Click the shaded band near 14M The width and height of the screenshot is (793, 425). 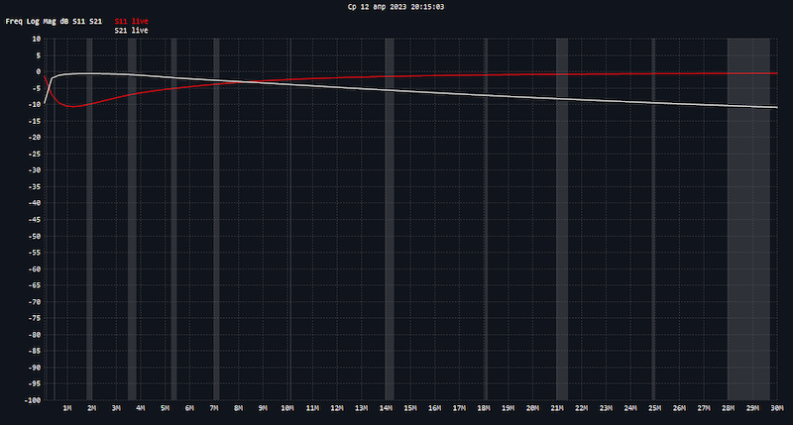pyautogui.click(x=390, y=218)
